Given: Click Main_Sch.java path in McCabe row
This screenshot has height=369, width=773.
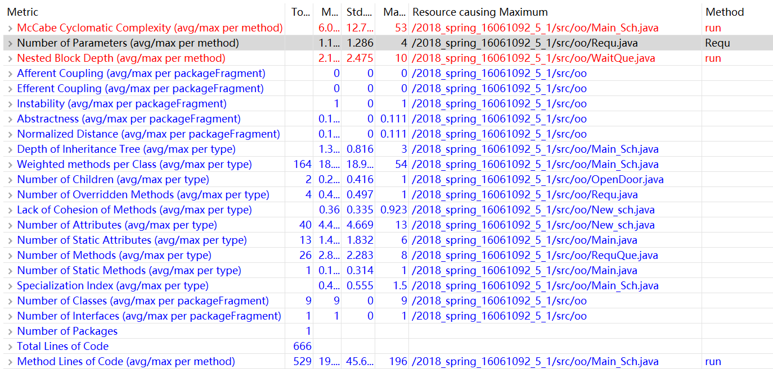Looking at the screenshot, I should pyautogui.click(x=535, y=28).
